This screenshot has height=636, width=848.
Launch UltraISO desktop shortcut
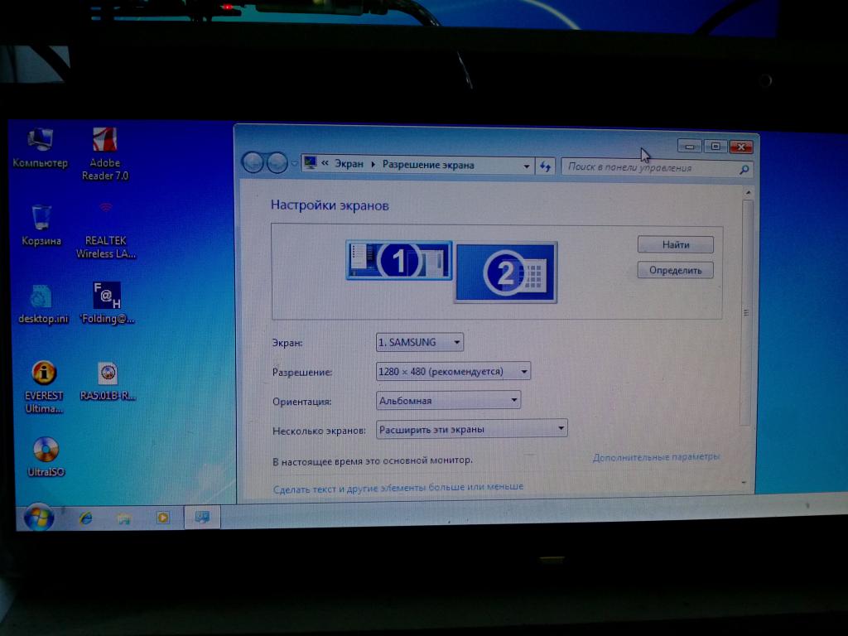[x=46, y=456]
